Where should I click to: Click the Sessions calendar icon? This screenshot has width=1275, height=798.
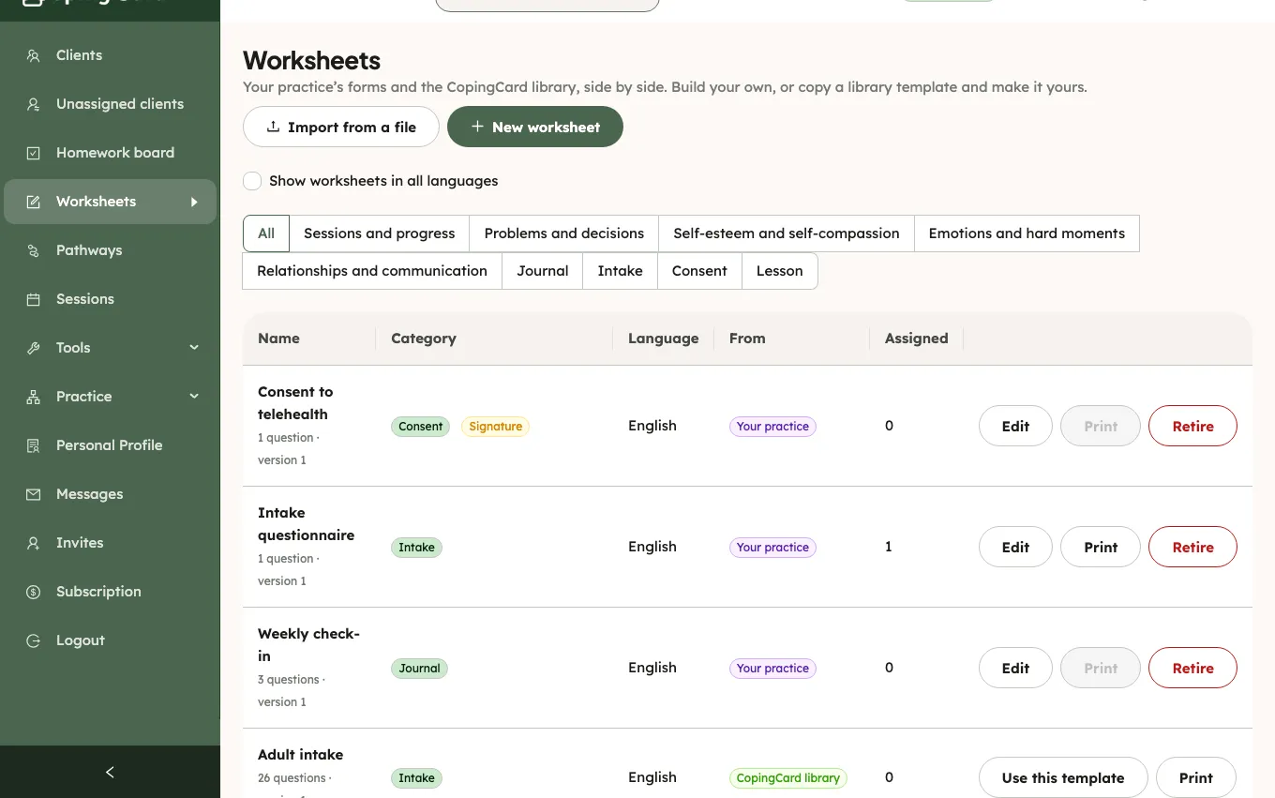click(34, 299)
